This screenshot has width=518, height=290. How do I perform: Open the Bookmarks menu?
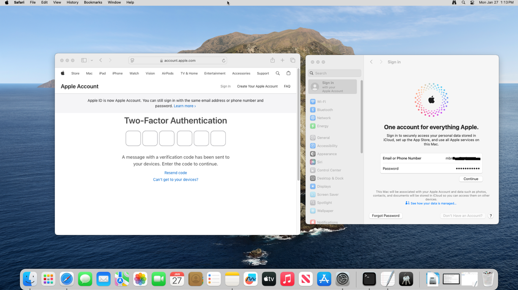tap(93, 3)
